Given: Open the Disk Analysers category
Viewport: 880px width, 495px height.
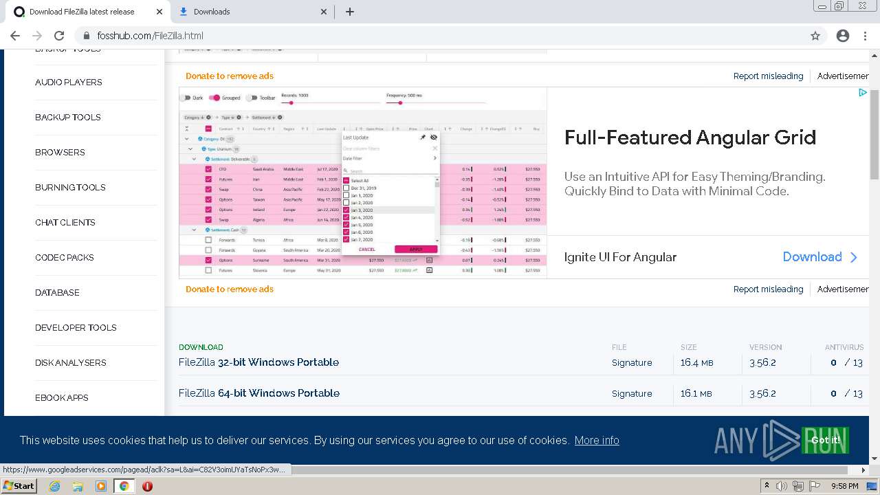Looking at the screenshot, I should (71, 362).
